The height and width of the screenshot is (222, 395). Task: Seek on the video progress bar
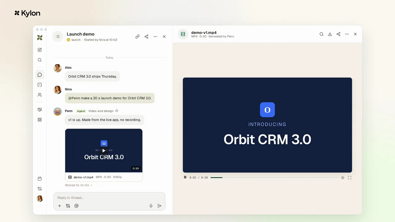point(274,178)
